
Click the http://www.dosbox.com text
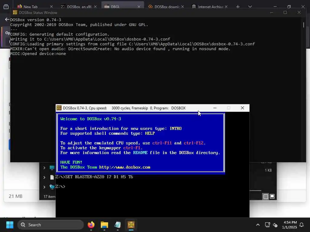tap(124, 167)
